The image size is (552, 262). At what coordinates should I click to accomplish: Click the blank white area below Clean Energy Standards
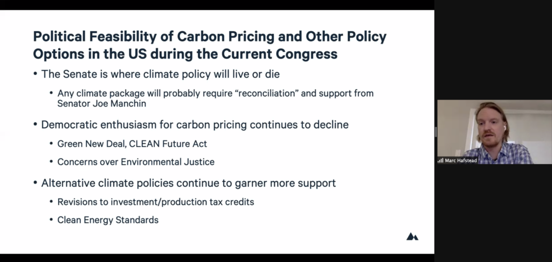click(x=216, y=238)
